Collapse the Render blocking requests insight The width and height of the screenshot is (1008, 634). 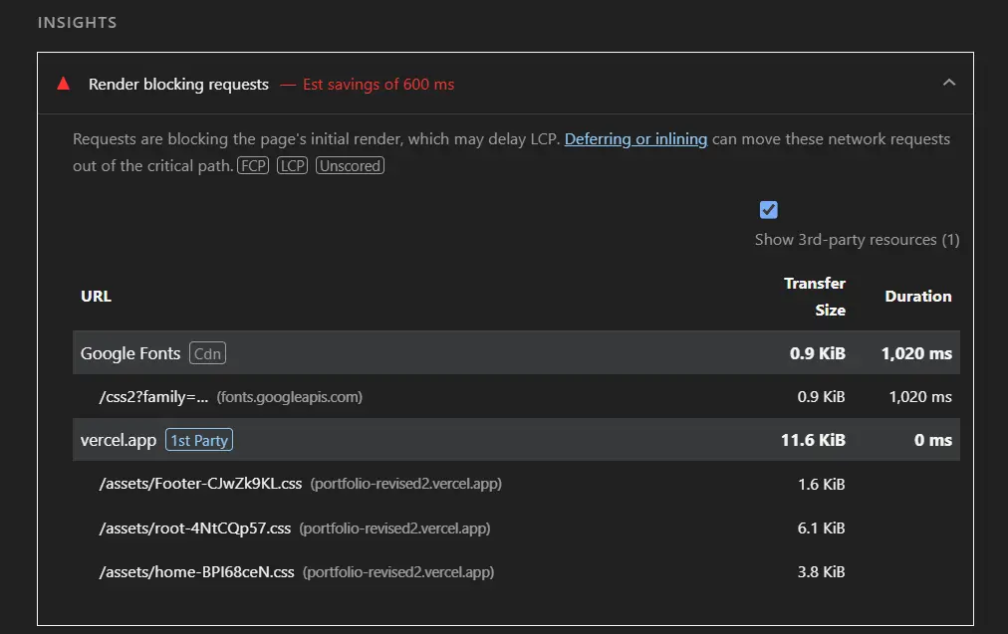point(949,83)
